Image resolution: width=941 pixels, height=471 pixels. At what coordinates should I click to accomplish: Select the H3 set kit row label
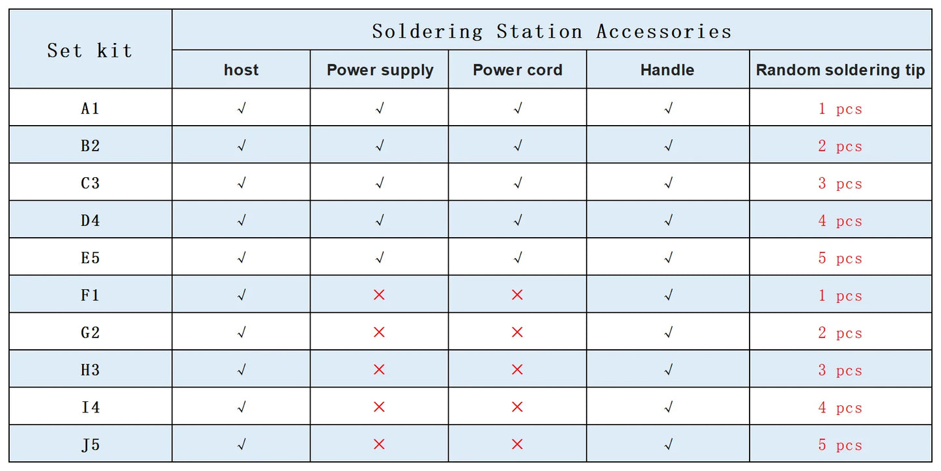(90, 369)
